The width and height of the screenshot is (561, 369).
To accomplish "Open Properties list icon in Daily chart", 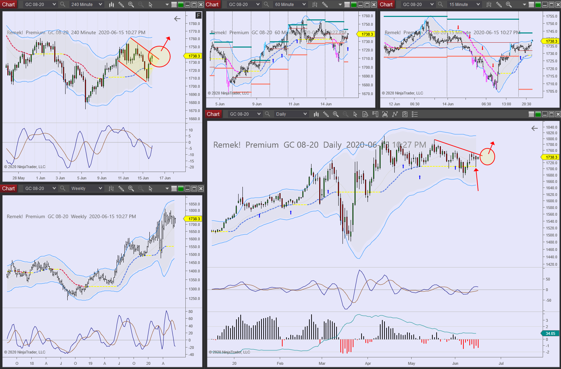I will (x=415, y=114).
